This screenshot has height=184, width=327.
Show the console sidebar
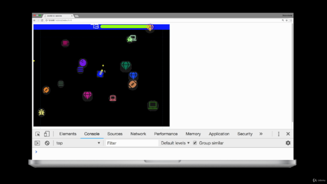[37, 143]
